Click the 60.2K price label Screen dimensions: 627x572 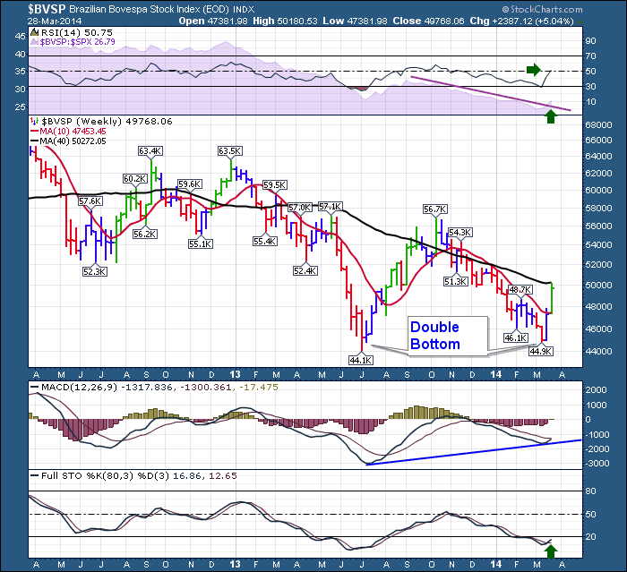134,179
